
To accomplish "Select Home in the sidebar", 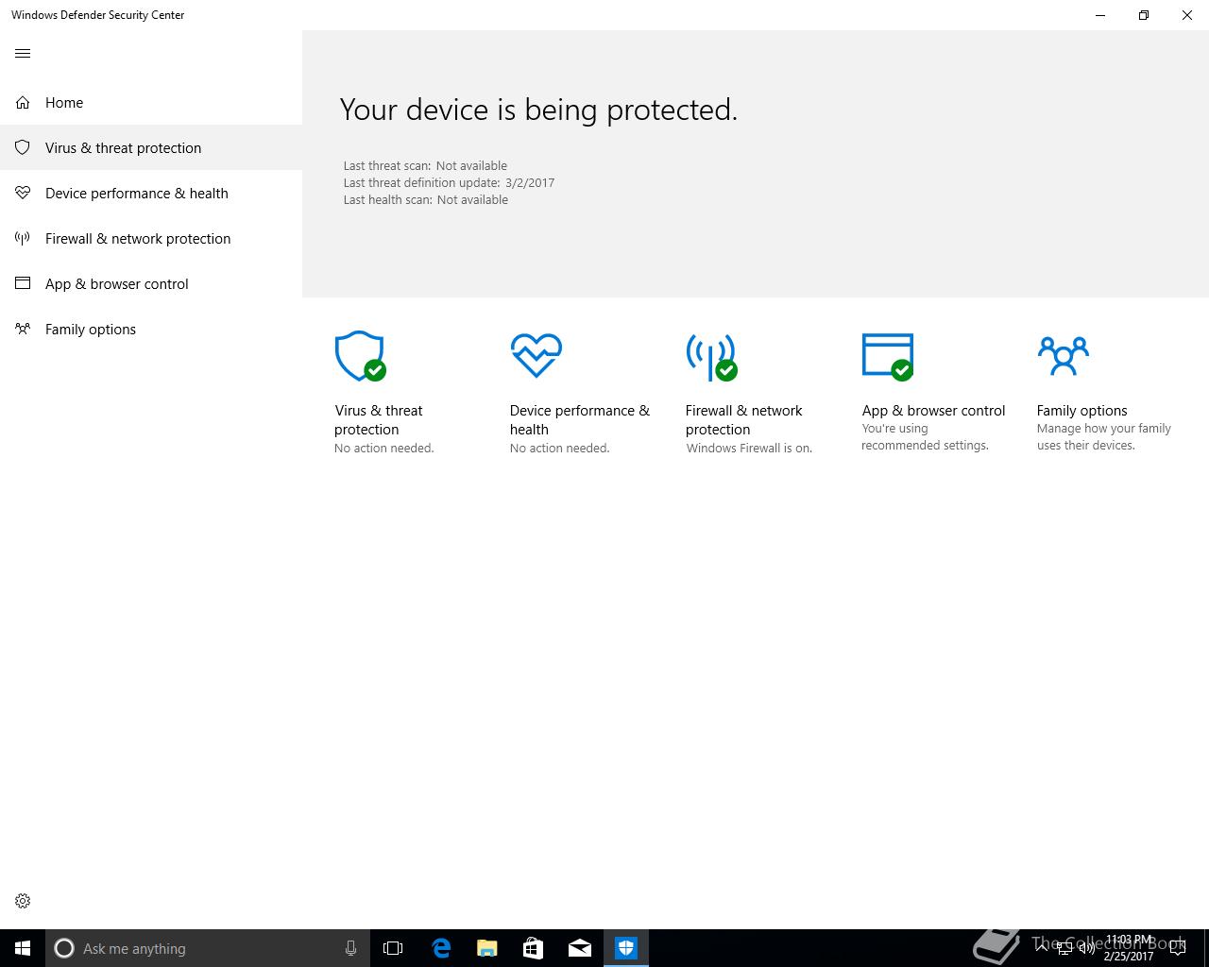I will [151, 102].
